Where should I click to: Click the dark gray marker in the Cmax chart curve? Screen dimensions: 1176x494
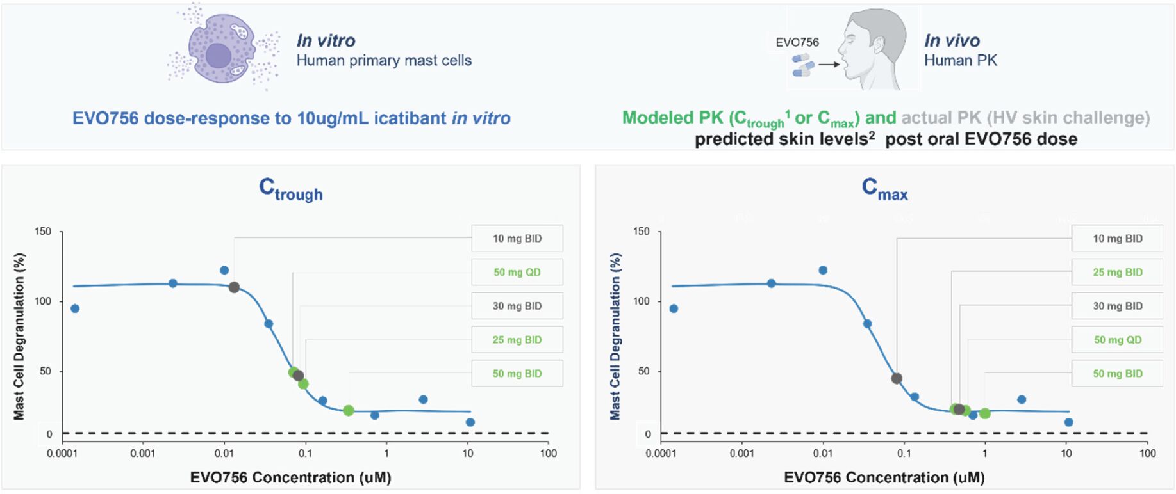(x=897, y=378)
